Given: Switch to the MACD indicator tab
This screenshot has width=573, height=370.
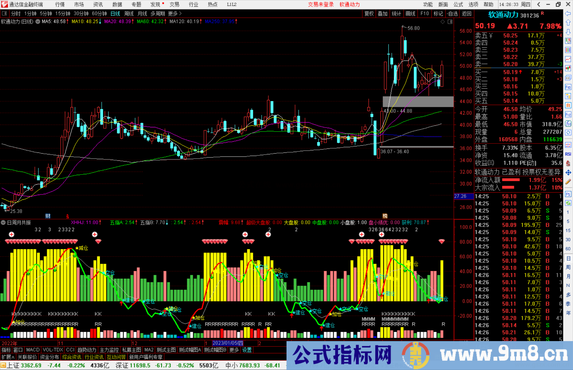Looking at the screenshot, I should pos(33,350).
